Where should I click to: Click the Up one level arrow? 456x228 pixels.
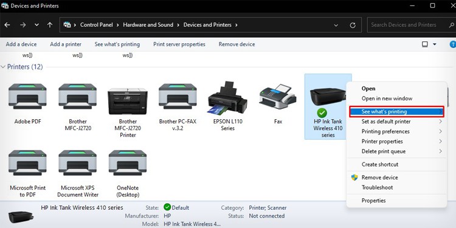[50, 25]
